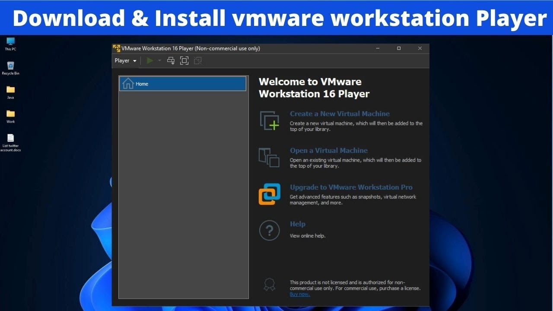Click the Open a Virtual Machine link
Image resolution: width=553 pixels, height=311 pixels.
click(329, 150)
